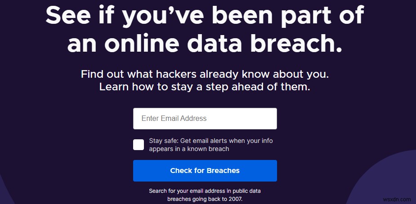Click "Search for your email address" description line
Screen dimensions: 416x204
[205, 191]
